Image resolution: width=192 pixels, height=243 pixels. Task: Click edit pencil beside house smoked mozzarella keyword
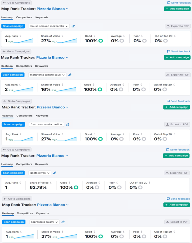coord(73,26)
